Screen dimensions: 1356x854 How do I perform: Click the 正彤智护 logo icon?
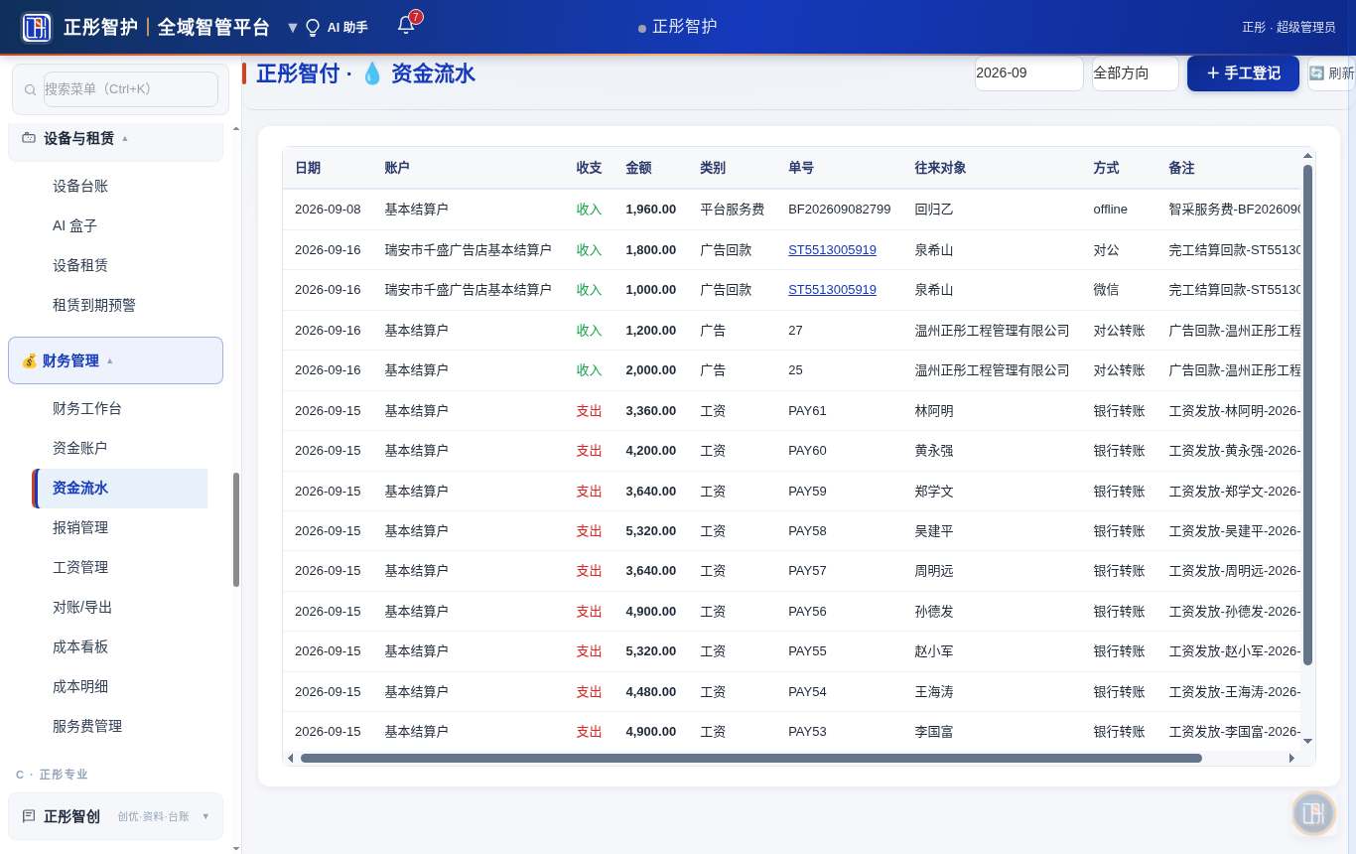pyautogui.click(x=37, y=27)
